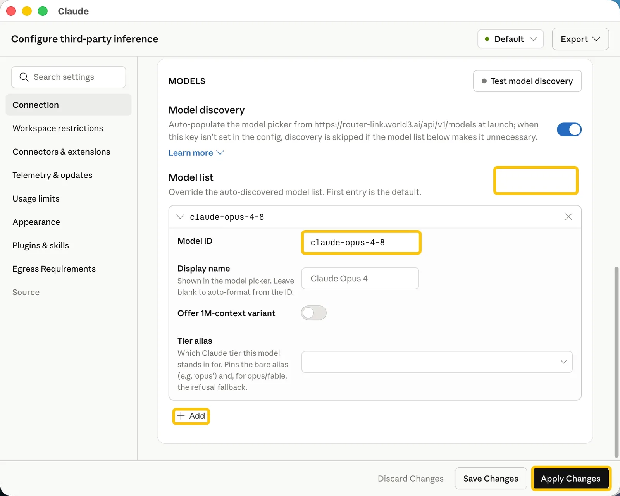Click the 'Tier alias' label
This screenshot has width=620, height=496.
(195, 341)
